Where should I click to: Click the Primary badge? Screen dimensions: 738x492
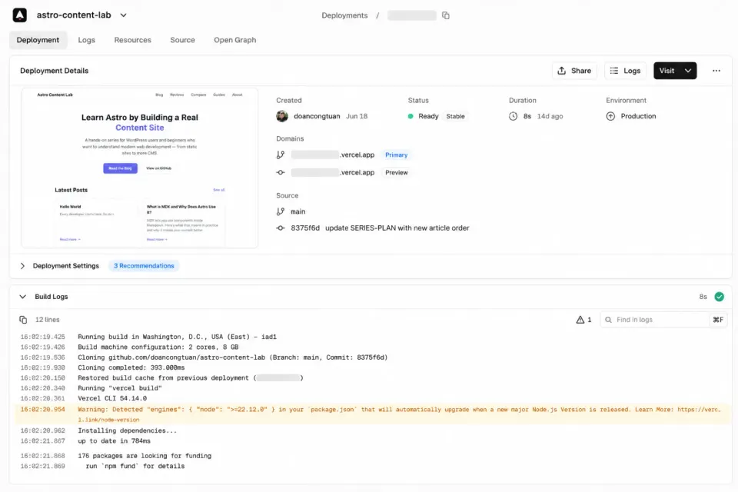(397, 155)
